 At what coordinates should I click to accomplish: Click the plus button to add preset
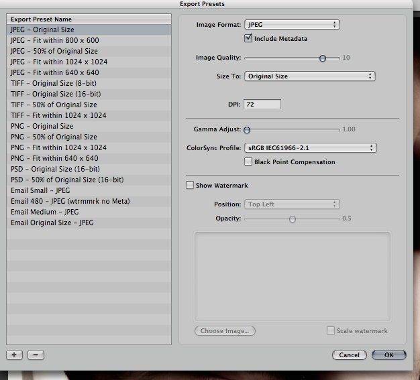point(15,355)
